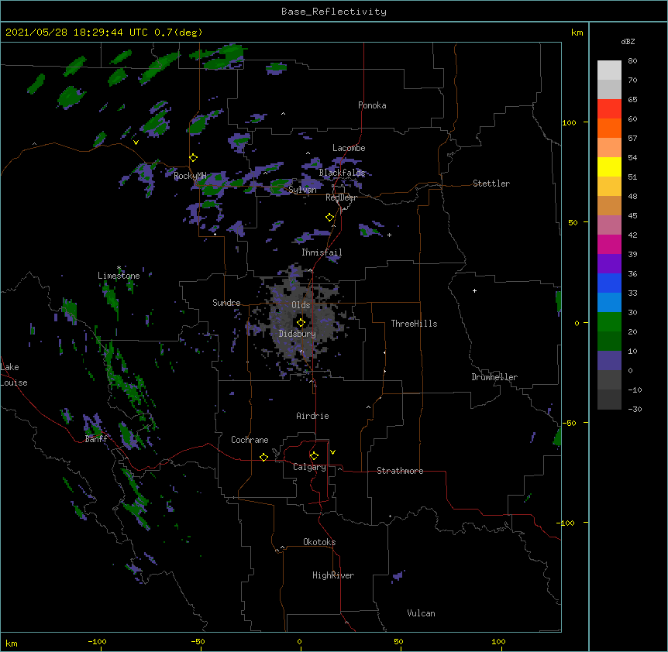Click the Vulcan town label
The width and height of the screenshot is (668, 652).
click(421, 613)
